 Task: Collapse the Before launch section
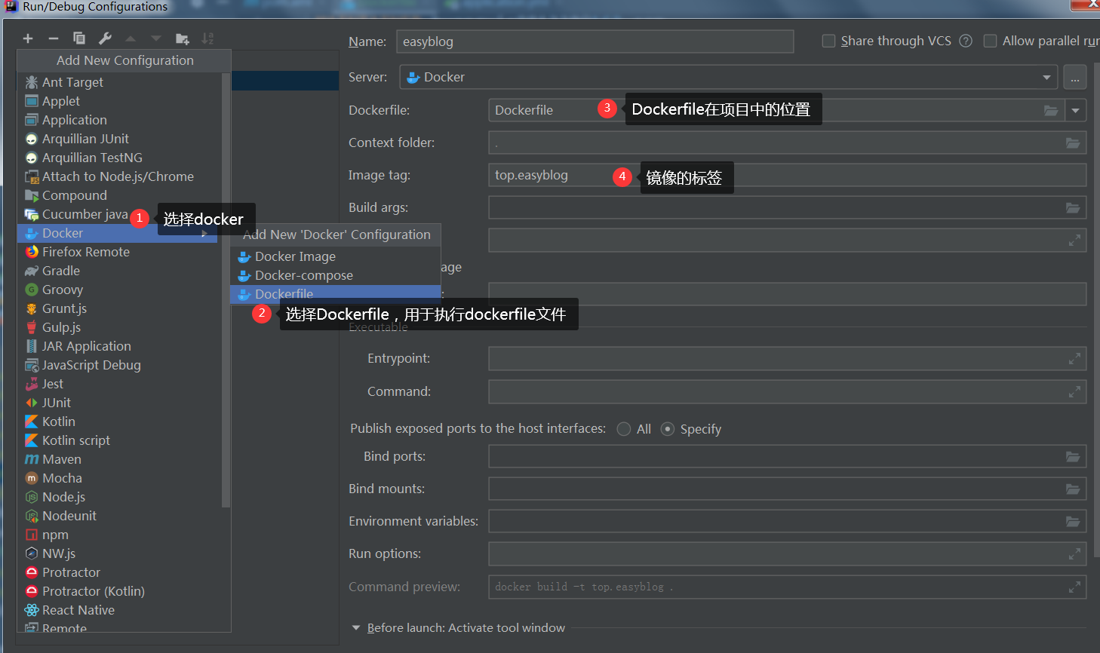pos(356,627)
